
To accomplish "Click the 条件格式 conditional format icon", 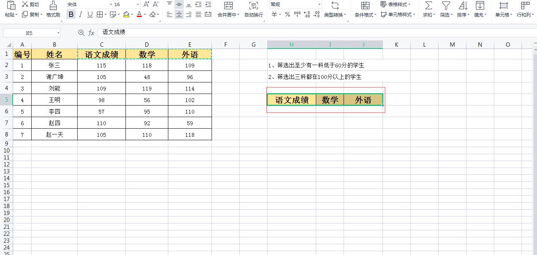I will tap(365, 5).
